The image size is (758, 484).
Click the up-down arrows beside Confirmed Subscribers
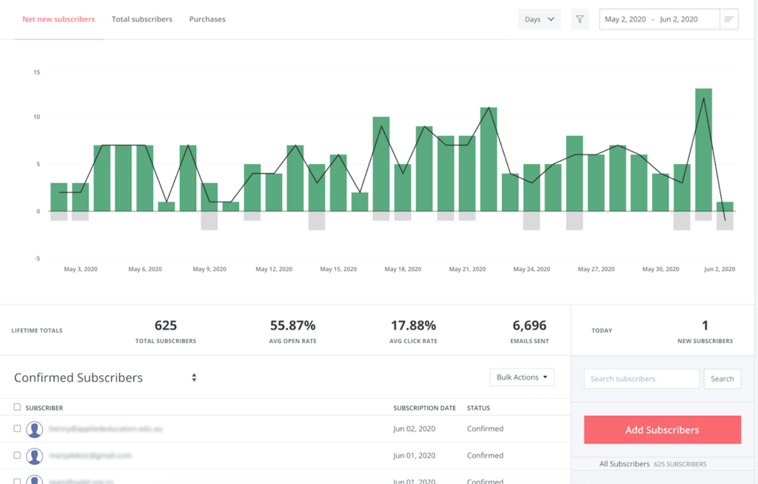click(194, 378)
